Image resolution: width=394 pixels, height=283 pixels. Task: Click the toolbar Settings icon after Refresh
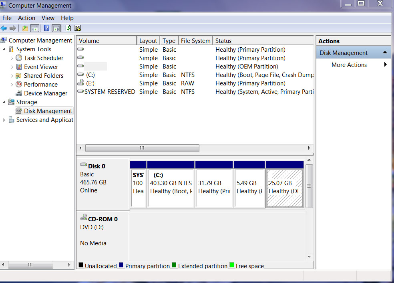(x=78, y=28)
